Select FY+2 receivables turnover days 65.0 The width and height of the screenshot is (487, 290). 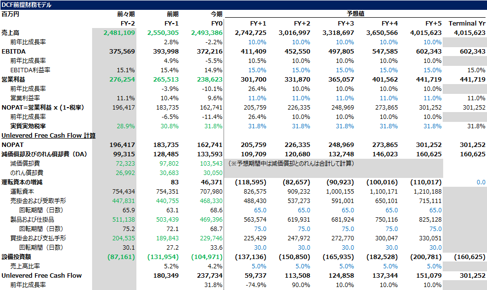point(304,210)
